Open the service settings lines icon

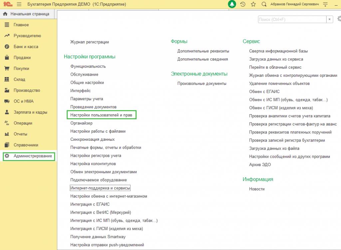325,4
